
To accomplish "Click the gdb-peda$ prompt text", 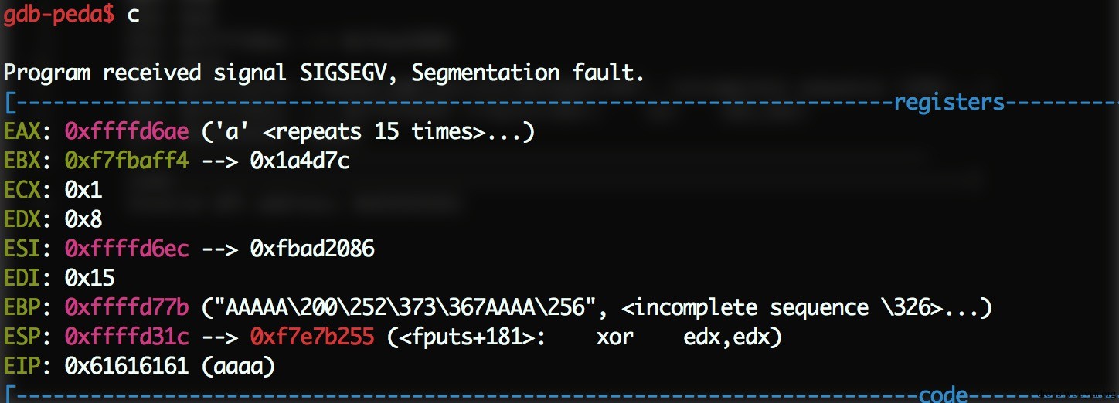I will tap(59, 15).
